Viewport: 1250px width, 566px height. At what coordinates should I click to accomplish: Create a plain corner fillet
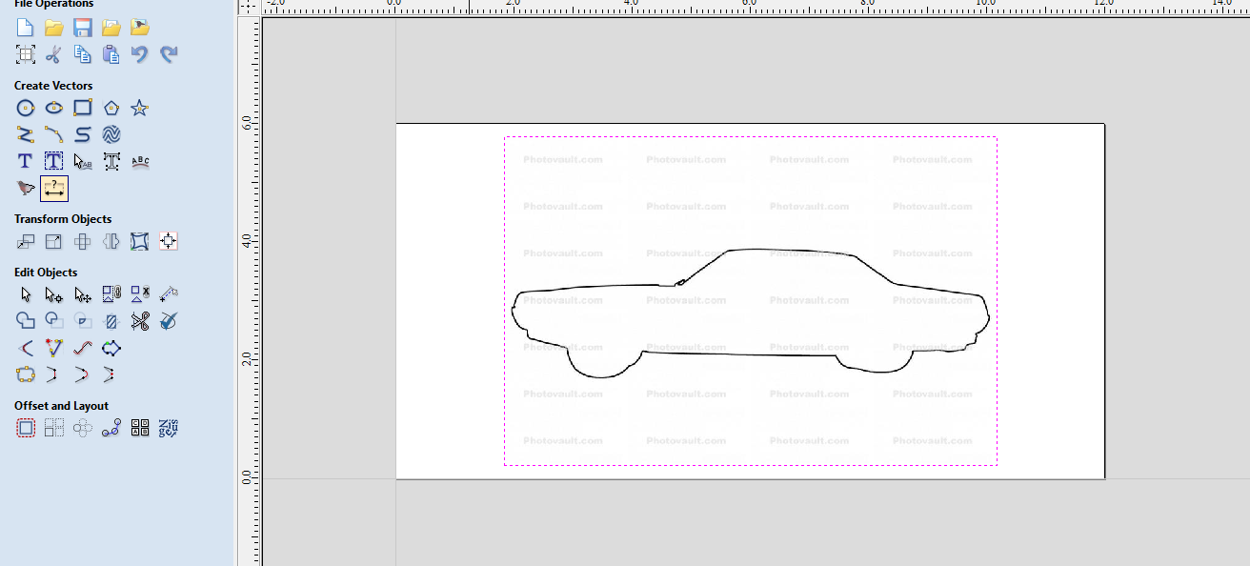pos(54,374)
